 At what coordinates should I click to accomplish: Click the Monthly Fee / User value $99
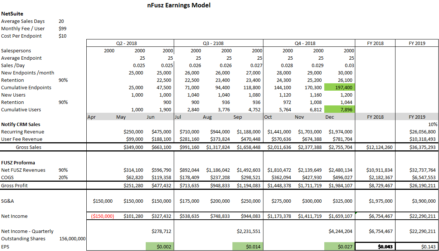62,28
